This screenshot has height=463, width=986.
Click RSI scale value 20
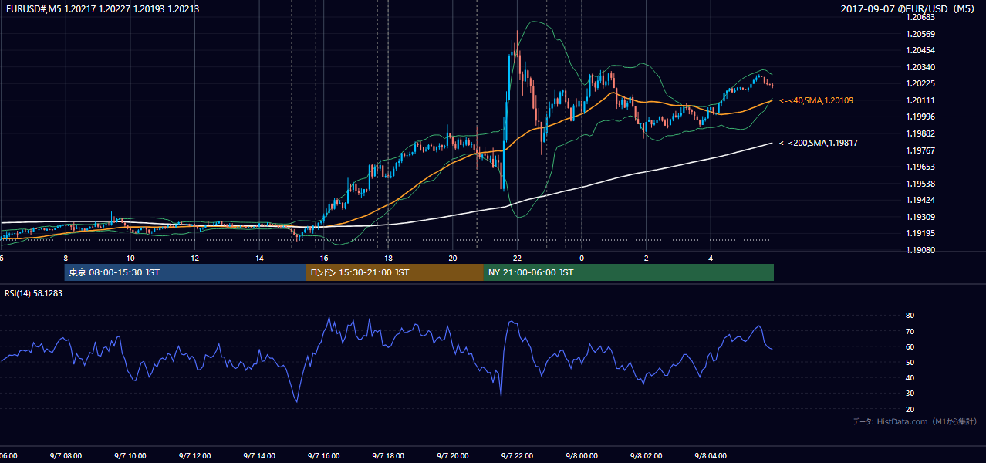click(910, 409)
